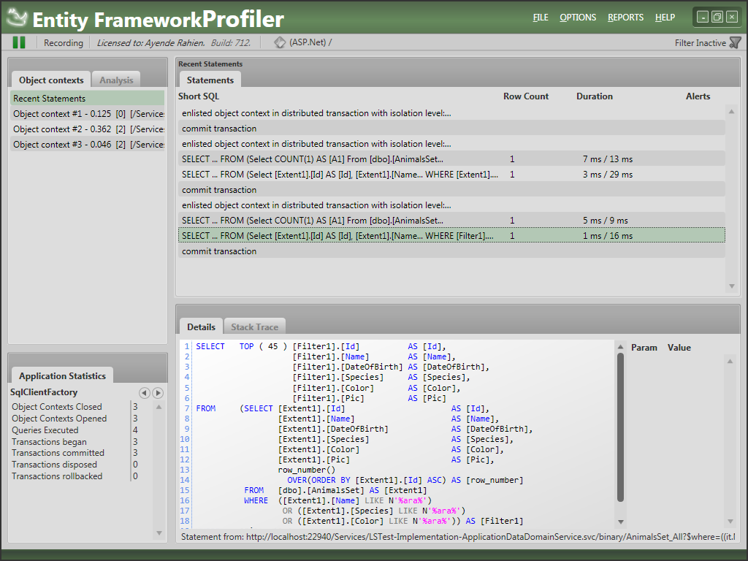Sort by the Short SQL column header

pyautogui.click(x=199, y=96)
